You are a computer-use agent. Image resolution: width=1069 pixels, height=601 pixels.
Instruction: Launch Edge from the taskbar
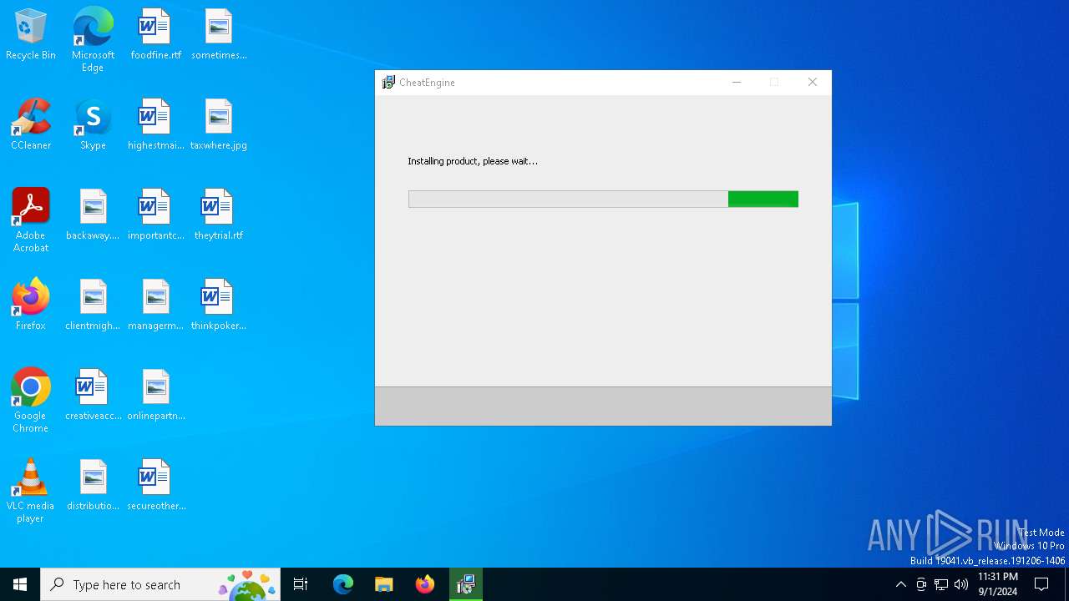point(343,584)
